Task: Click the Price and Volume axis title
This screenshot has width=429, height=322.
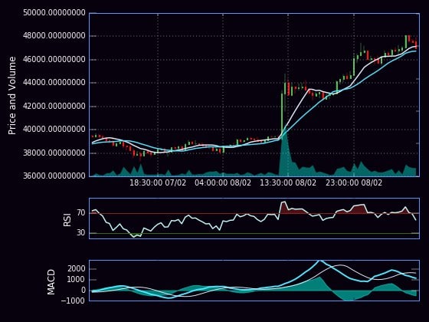Action: (x=12, y=96)
